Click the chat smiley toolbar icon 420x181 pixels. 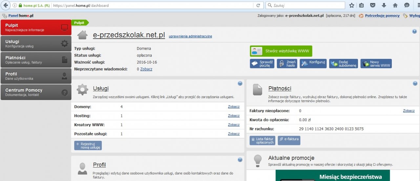click(x=407, y=6)
